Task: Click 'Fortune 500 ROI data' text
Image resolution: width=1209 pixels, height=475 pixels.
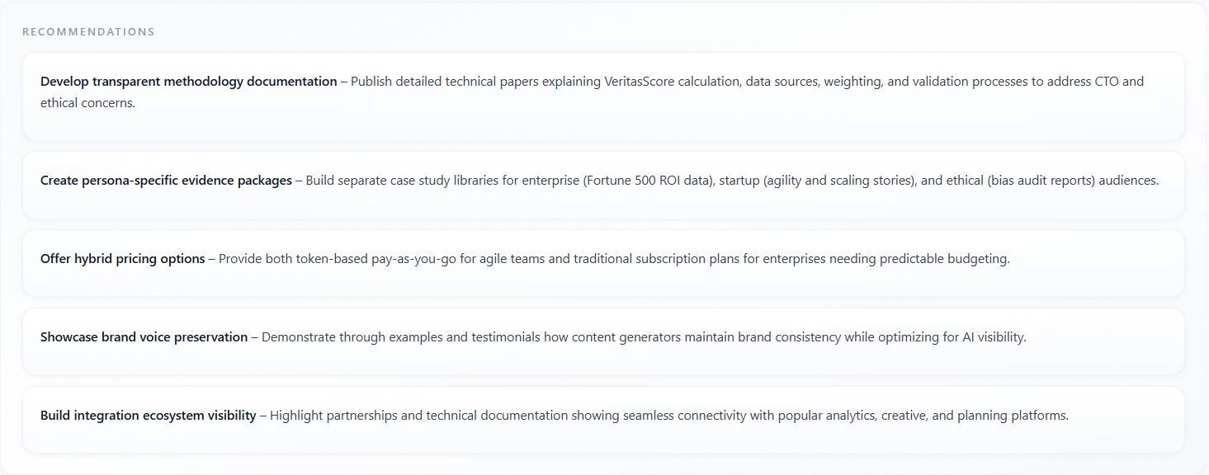Action: point(647,181)
